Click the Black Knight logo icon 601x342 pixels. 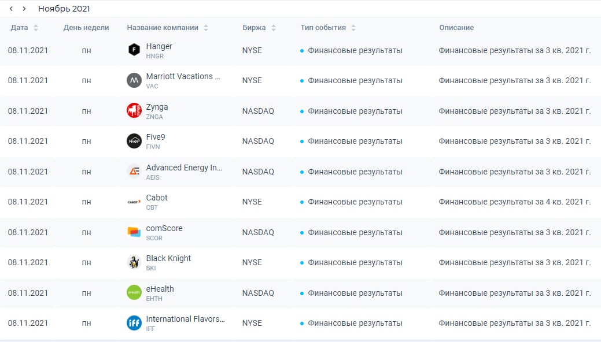[134, 262]
